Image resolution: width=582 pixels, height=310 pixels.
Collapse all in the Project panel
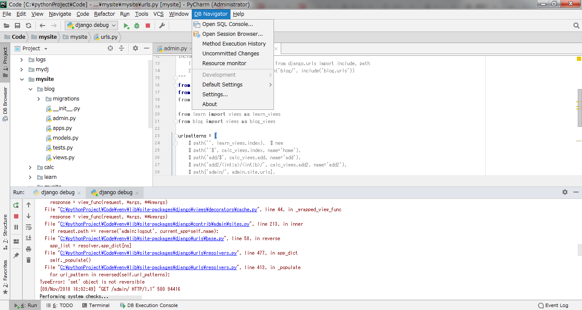tap(121, 49)
